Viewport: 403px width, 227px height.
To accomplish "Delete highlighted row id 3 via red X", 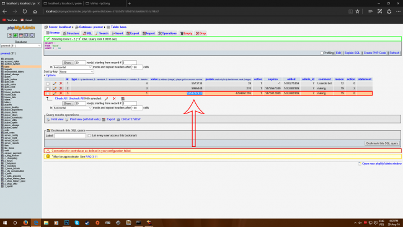I will click(x=61, y=93).
